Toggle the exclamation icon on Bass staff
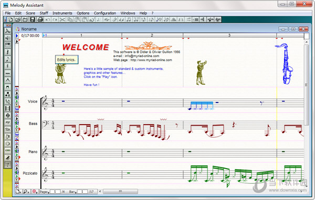The height and width of the screenshot is (200, 315). tap(17, 130)
